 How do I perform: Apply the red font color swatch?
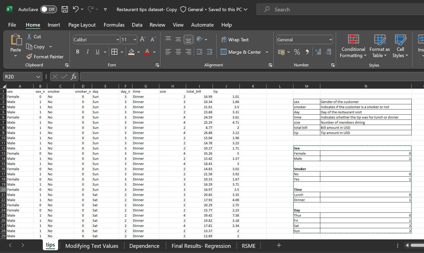[x=147, y=52]
